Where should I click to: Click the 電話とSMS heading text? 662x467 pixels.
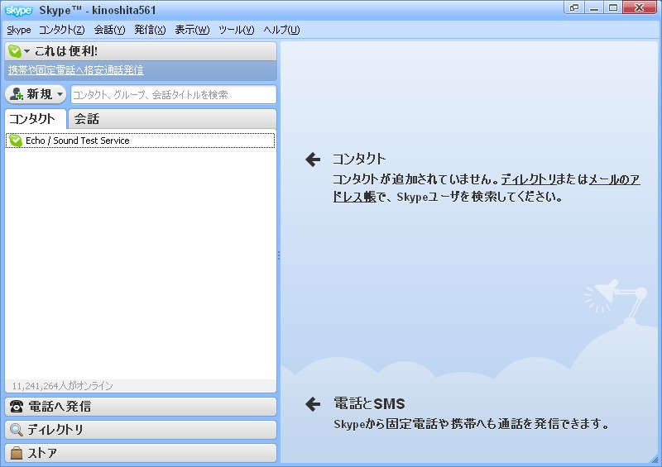coord(369,403)
